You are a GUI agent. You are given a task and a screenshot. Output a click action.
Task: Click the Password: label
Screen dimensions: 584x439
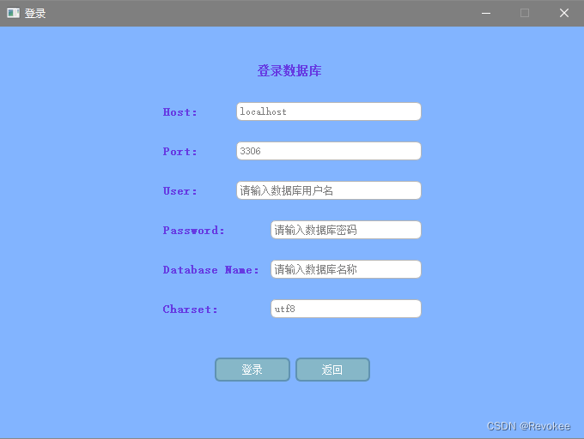pos(194,231)
